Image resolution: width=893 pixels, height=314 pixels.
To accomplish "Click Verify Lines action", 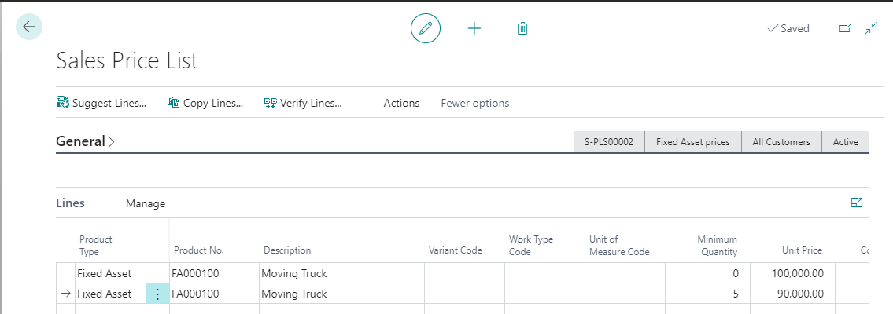I will [303, 103].
